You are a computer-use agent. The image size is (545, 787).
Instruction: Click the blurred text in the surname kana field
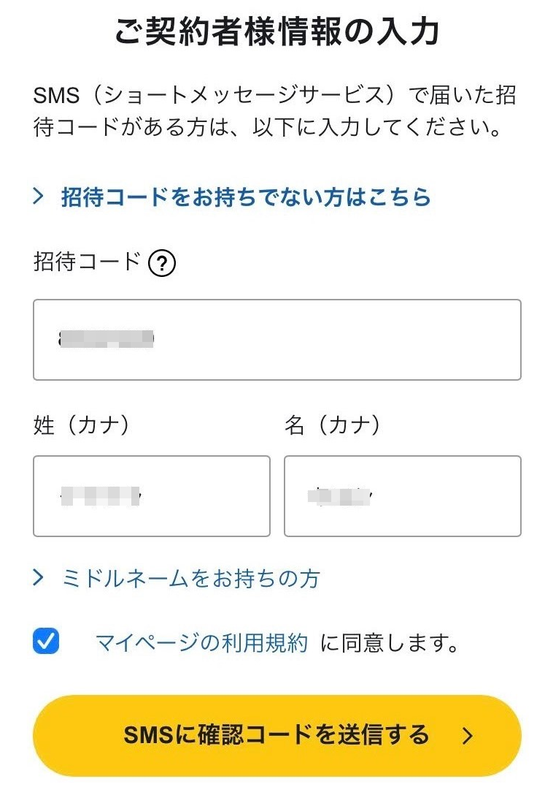100,496
